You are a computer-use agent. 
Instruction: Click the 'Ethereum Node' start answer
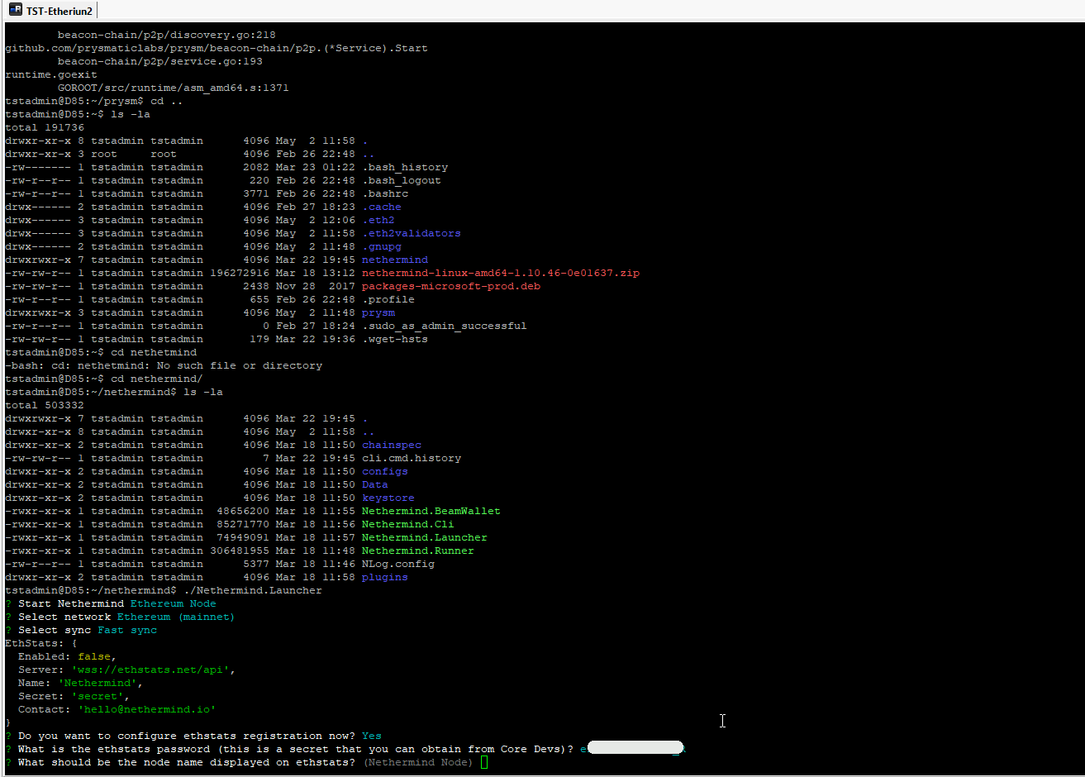174,603
